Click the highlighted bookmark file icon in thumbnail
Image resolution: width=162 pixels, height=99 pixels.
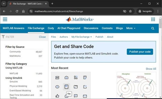click(66, 87)
